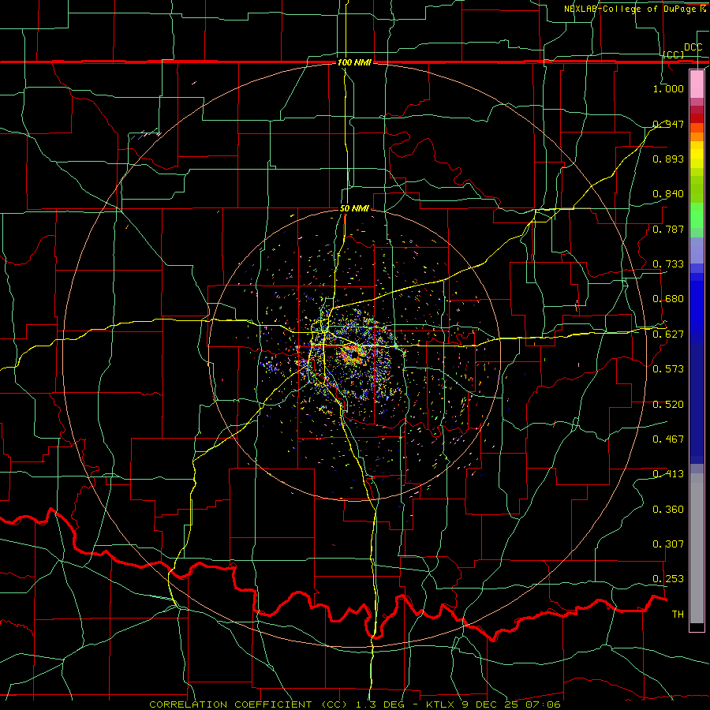Click the 0.573 scale value
Screen dimensions: 710x710
tap(668, 369)
